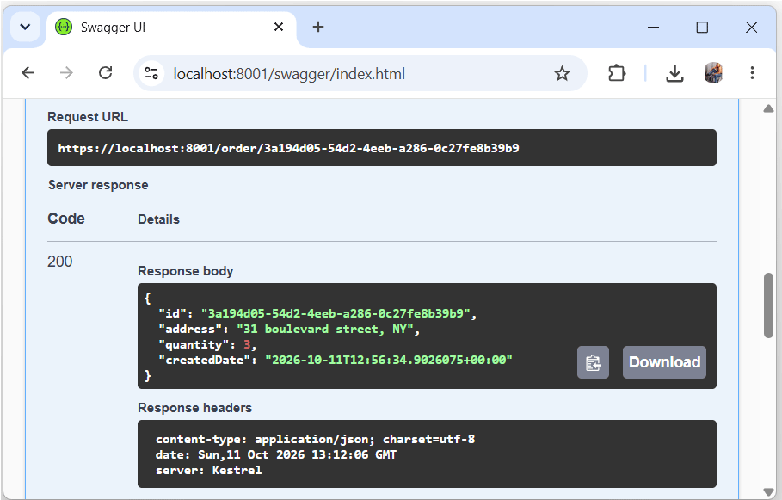Viewport: 782px width, 500px height.
Task: Click the quantity value 3
Action: coord(247,345)
